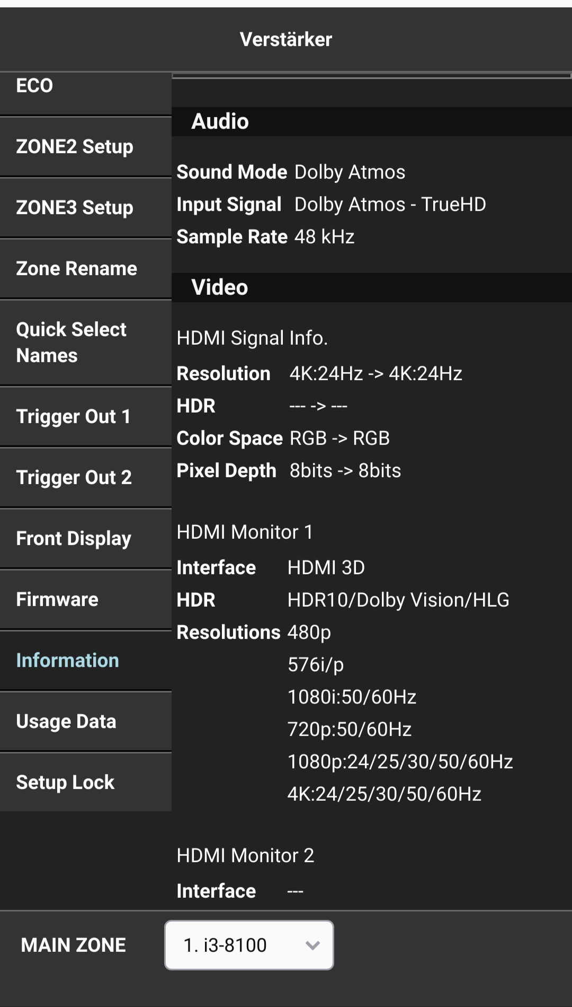Screen dimensions: 572x1007
Task: Open Trigger Out 2 settings
Action: pos(85,478)
